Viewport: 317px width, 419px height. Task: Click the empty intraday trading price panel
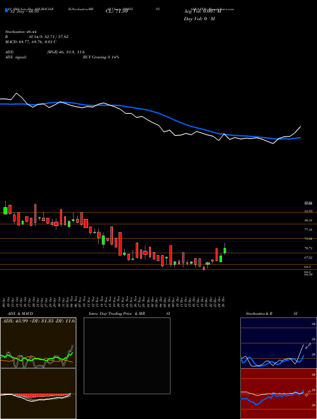click(127, 356)
